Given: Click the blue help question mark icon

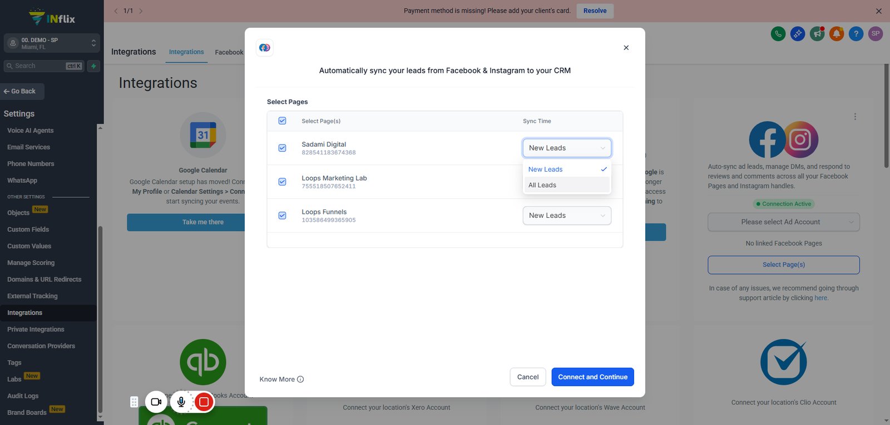Looking at the screenshot, I should pos(856,34).
